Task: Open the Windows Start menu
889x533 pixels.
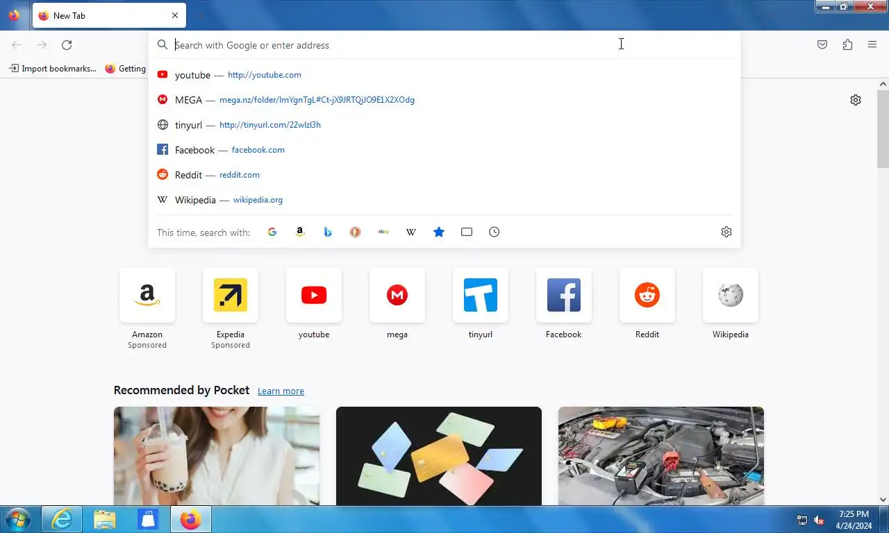Action: coord(17,519)
